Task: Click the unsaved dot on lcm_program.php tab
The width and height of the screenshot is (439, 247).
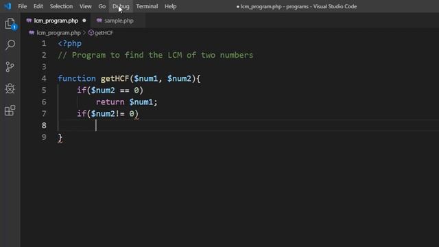Action: (x=84, y=21)
